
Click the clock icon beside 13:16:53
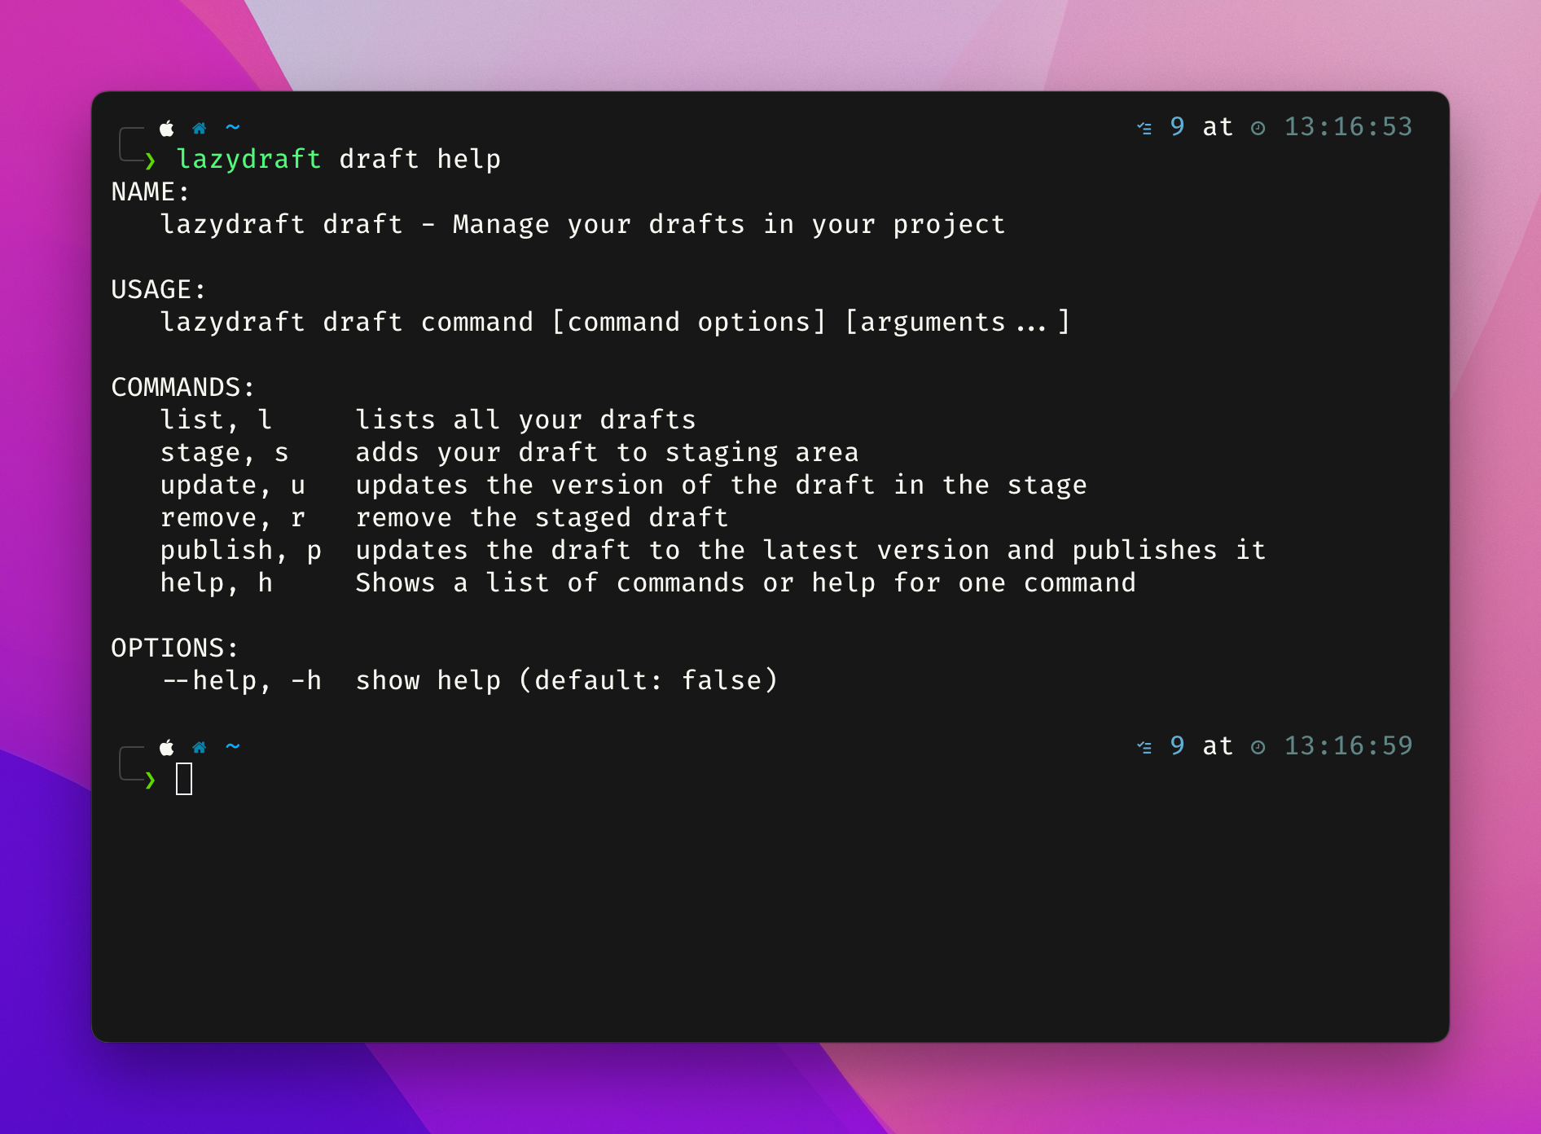click(x=1258, y=128)
